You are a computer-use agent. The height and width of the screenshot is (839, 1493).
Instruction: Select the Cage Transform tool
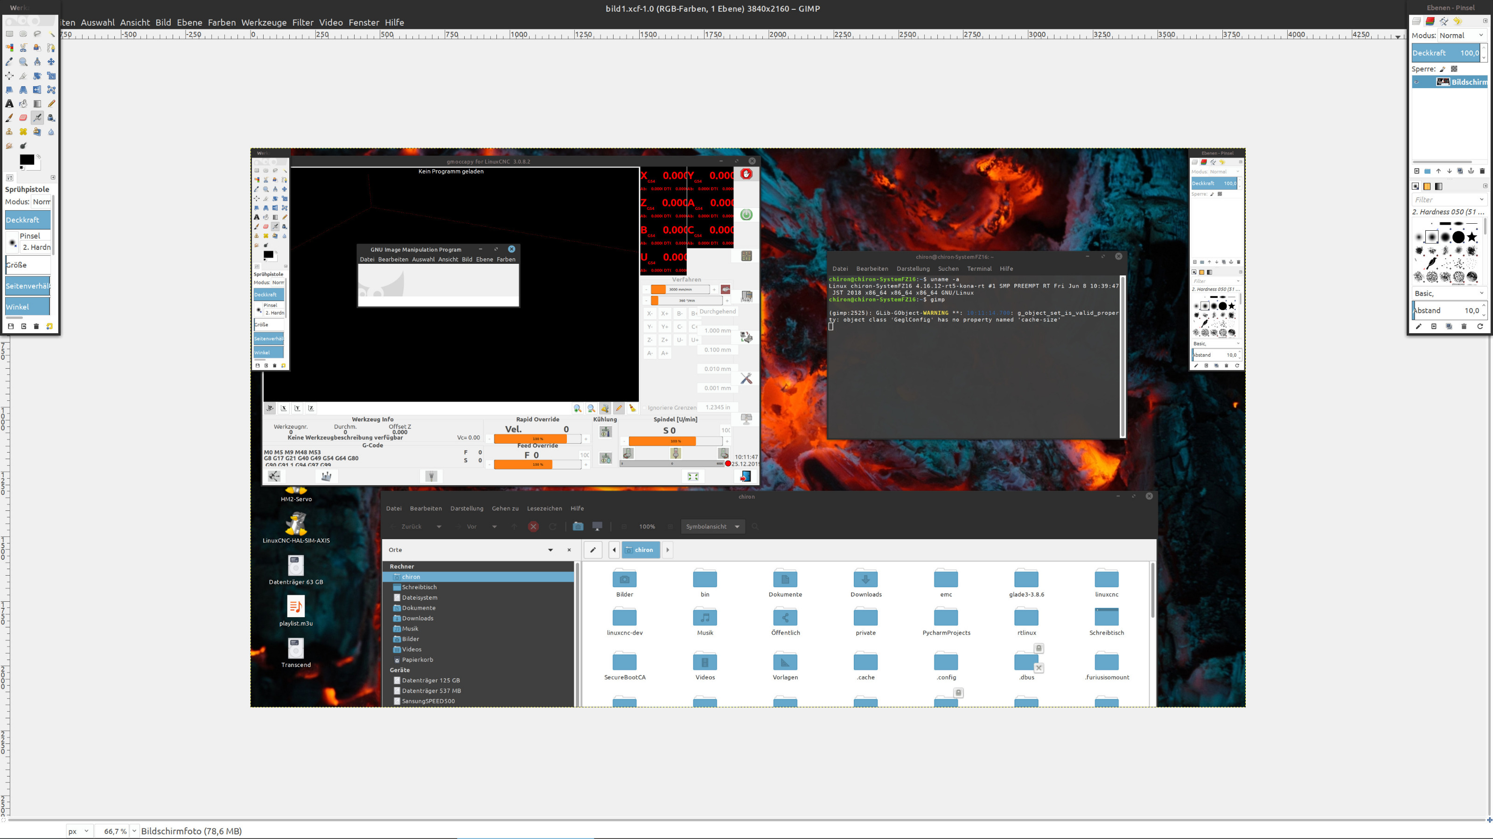51,90
